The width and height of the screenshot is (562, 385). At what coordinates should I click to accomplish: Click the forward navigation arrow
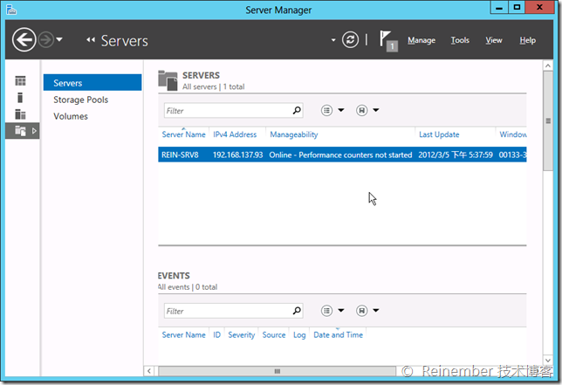[x=45, y=39]
